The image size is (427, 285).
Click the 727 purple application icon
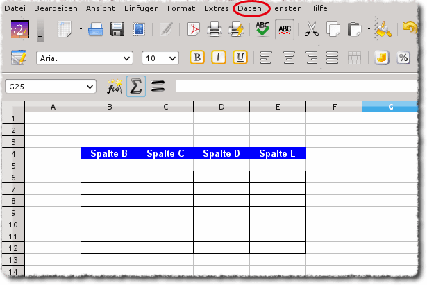(19, 29)
